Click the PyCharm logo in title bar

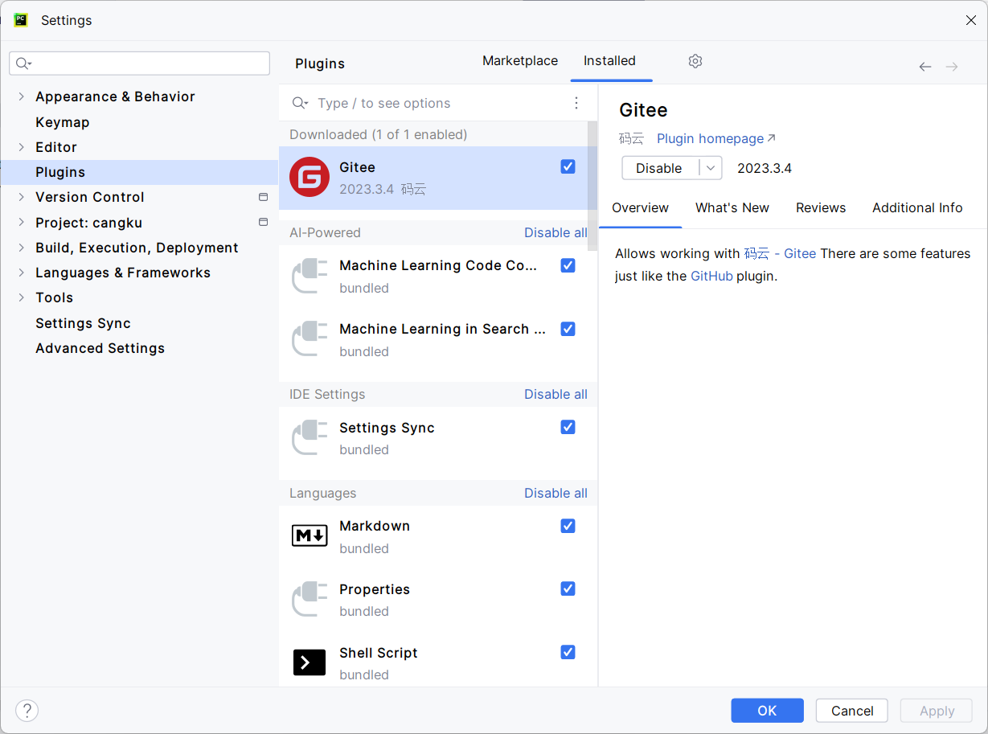point(21,20)
